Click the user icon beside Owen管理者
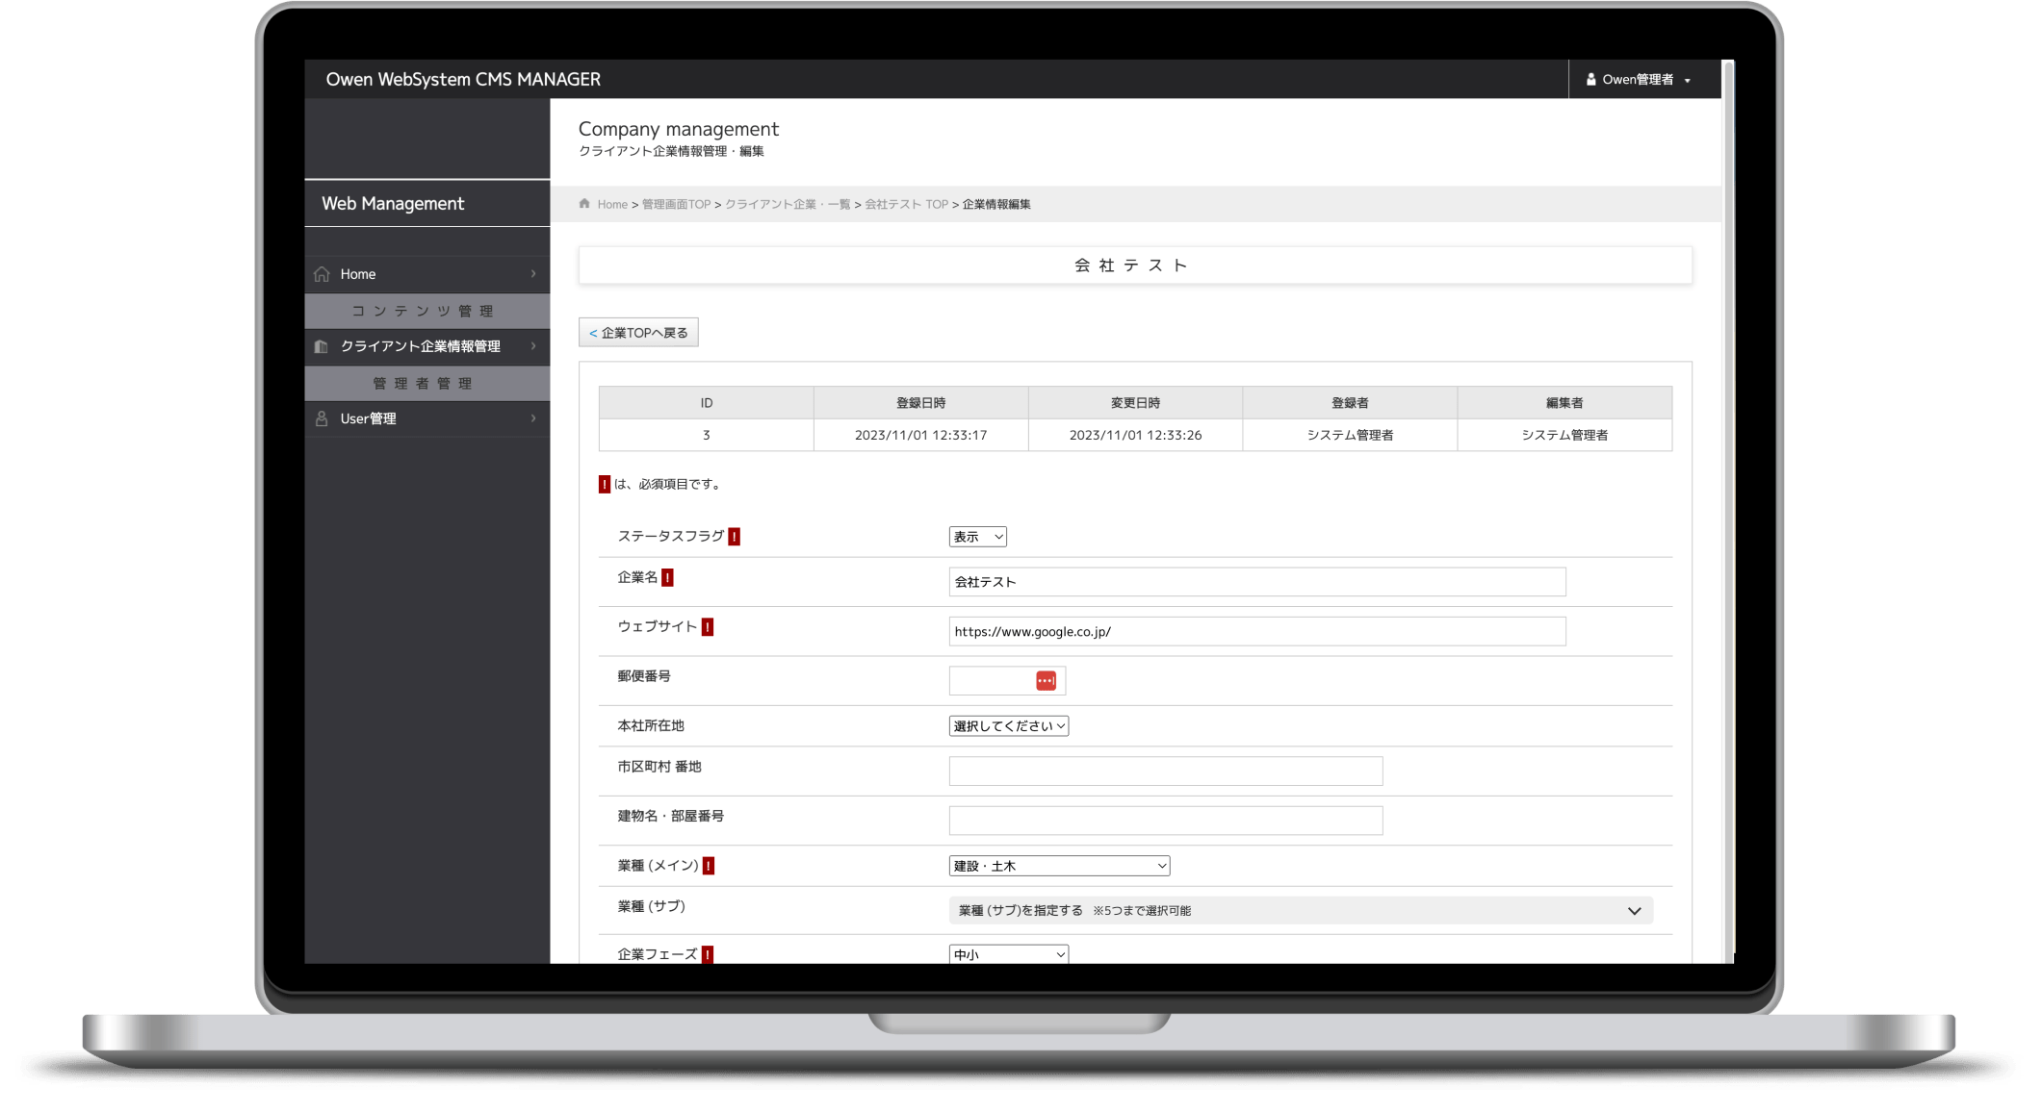The image size is (2042, 1113). [x=1590, y=80]
